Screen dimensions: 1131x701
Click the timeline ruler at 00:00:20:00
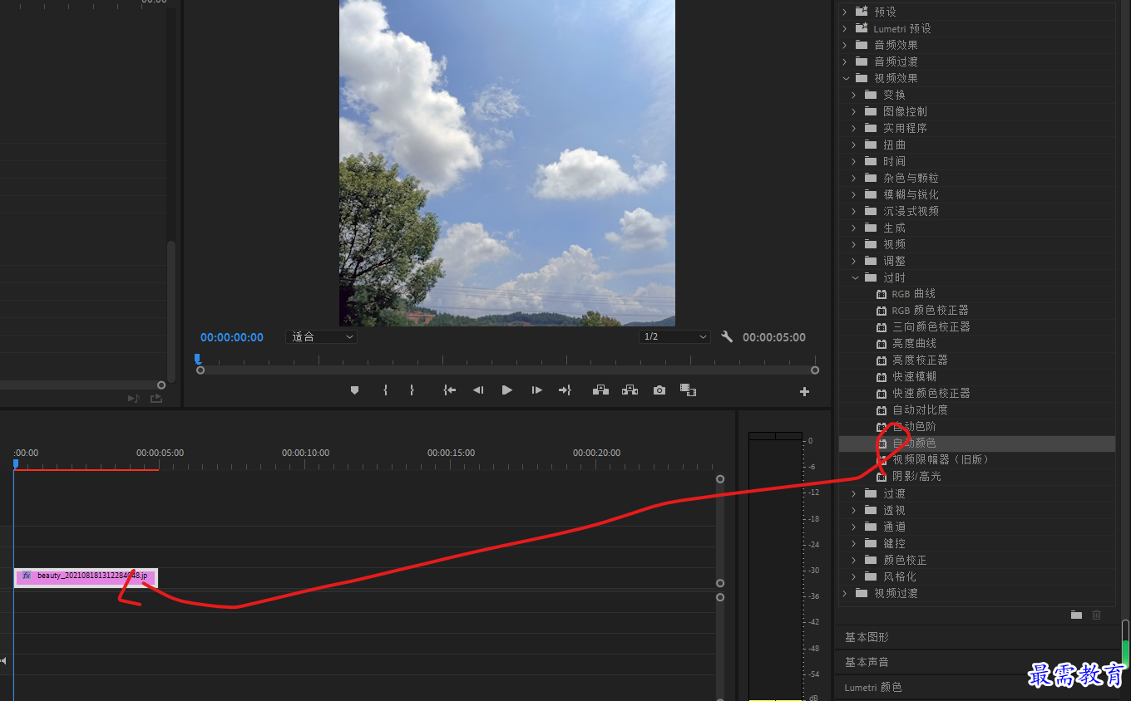point(596,453)
